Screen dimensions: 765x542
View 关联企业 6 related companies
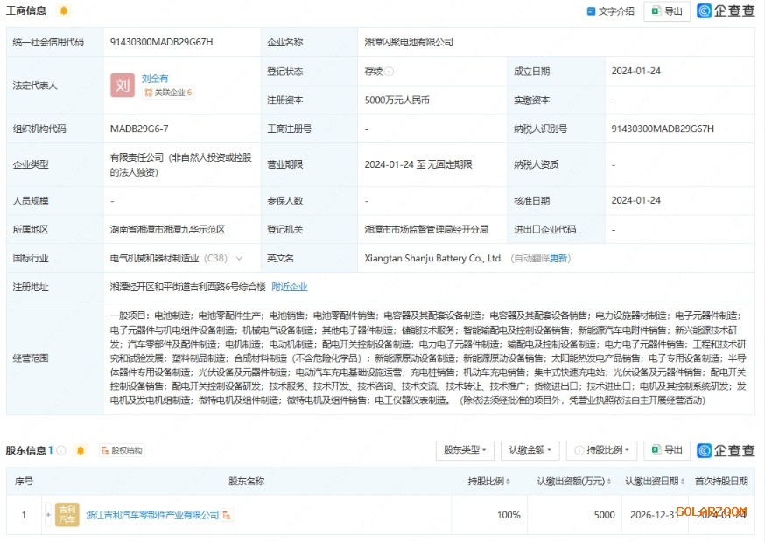tap(168, 92)
